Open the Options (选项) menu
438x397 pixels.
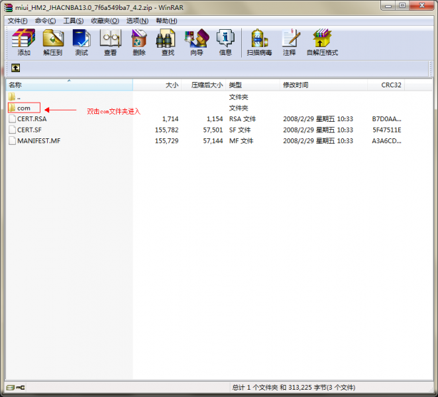pyautogui.click(x=137, y=21)
